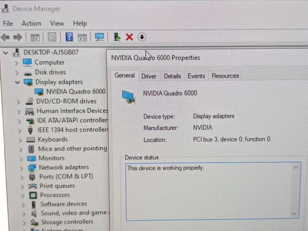This screenshot has height=231, width=308.
Task: Collapse the DESKTOP-AJ5GB07 root node
Action: (x=6, y=53)
